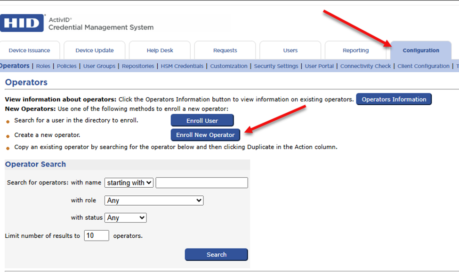Open the User Portal link
This screenshot has width=459, height=275.
319,66
